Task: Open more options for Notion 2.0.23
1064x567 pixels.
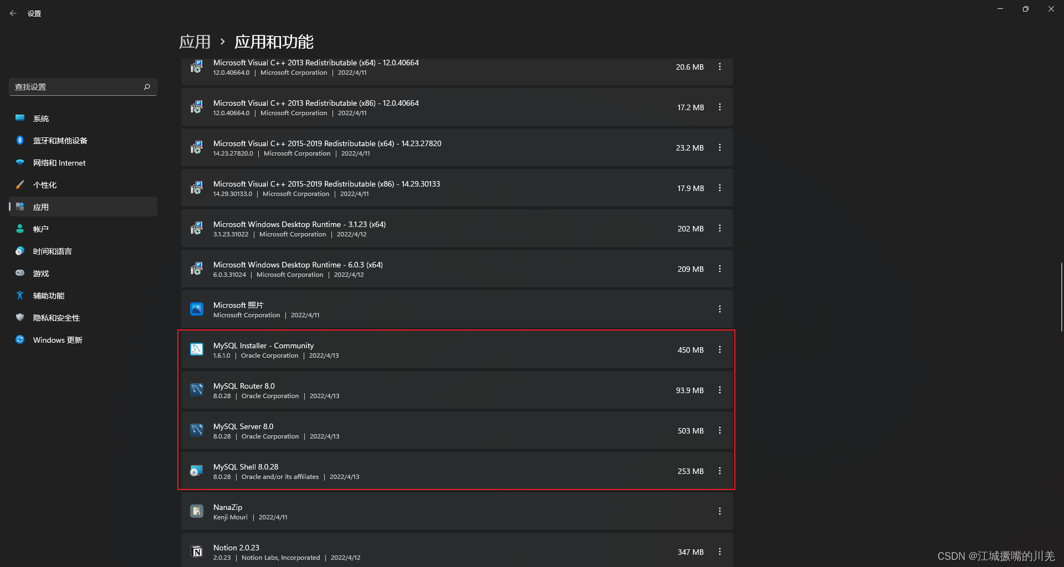Action: pos(720,552)
